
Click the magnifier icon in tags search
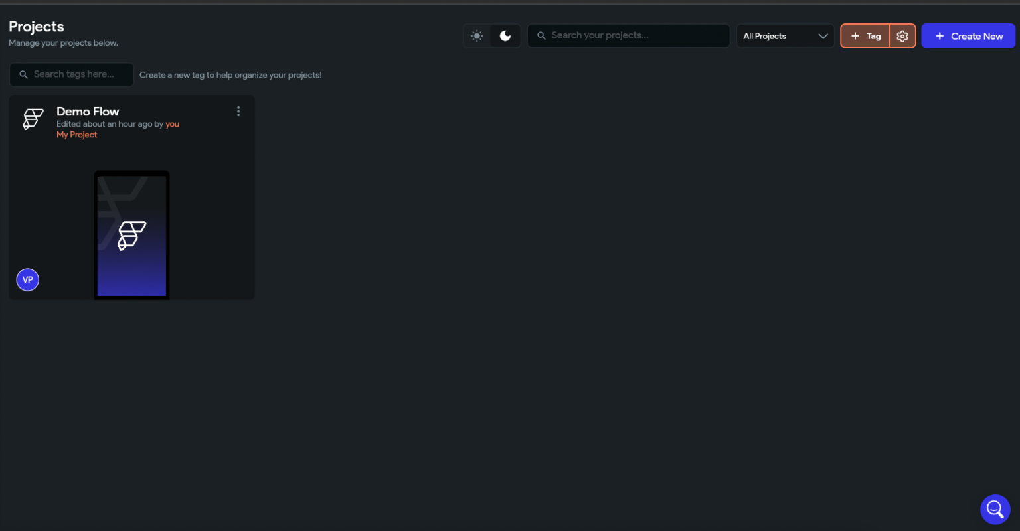pyautogui.click(x=23, y=74)
